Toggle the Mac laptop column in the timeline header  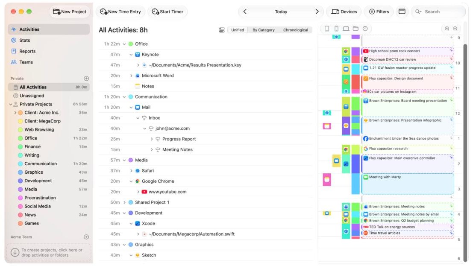click(346, 29)
